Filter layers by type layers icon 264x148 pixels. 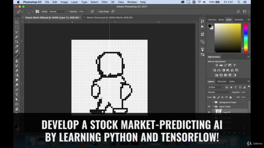[236, 87]
